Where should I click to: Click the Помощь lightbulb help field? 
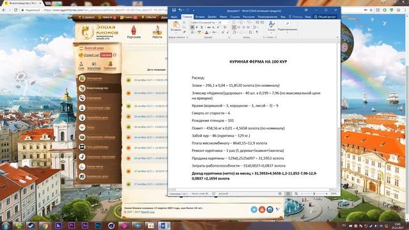[x=295, y=17]
